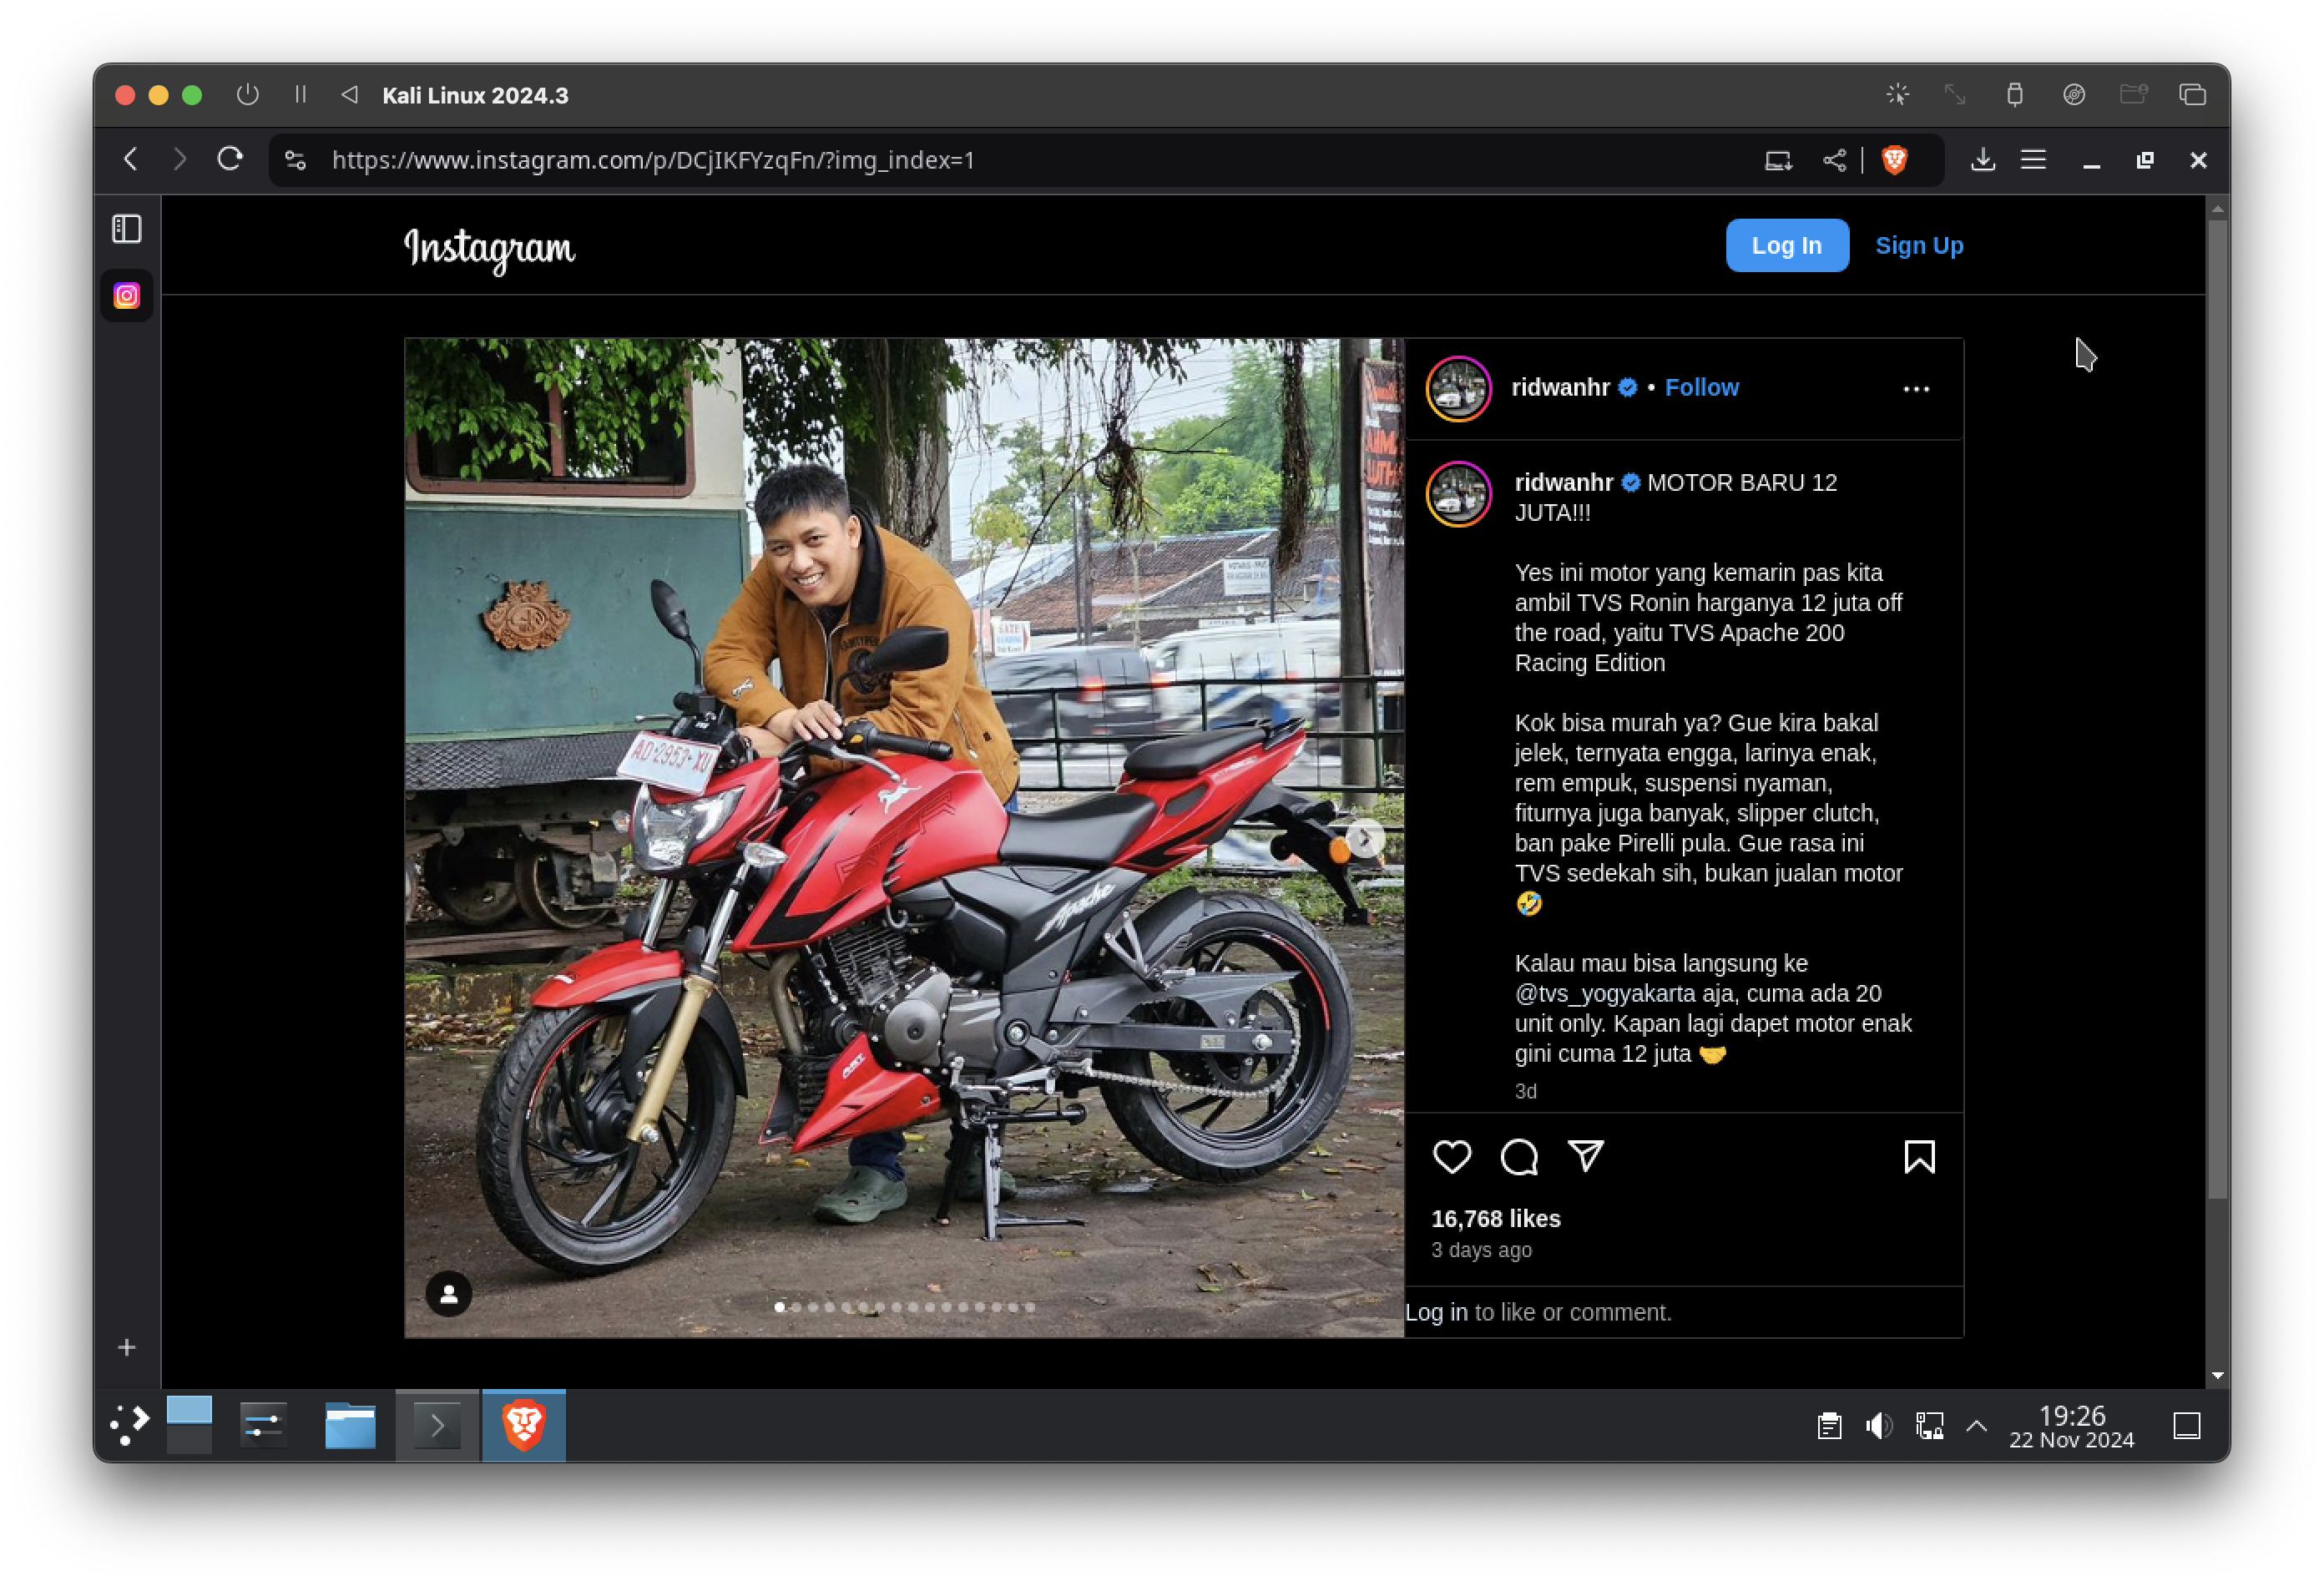Click VM back triangle icon in title bar
This screenshot has width=2324, height=1586.
[x=349, y=95]
